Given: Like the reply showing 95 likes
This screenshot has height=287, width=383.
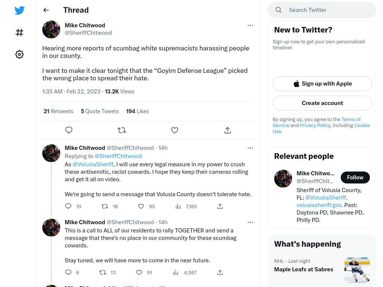Looking at the screenshot, I should click(x=141, y=206).
